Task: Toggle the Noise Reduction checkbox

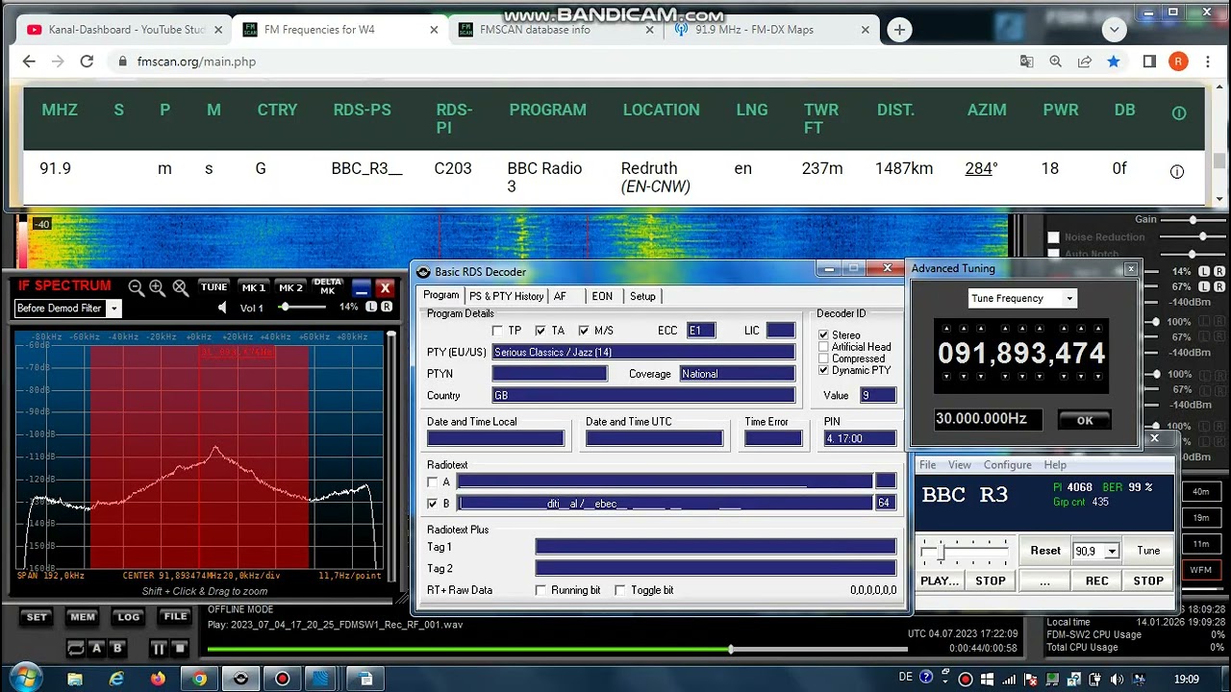Action: click(x=1053, y=237)
